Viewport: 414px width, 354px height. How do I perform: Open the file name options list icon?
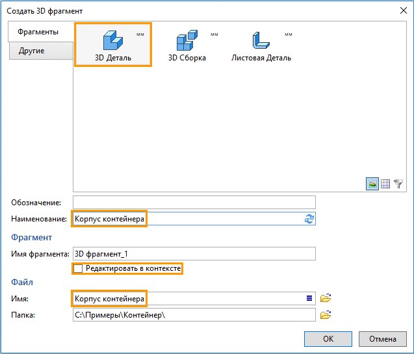point(309,298)
